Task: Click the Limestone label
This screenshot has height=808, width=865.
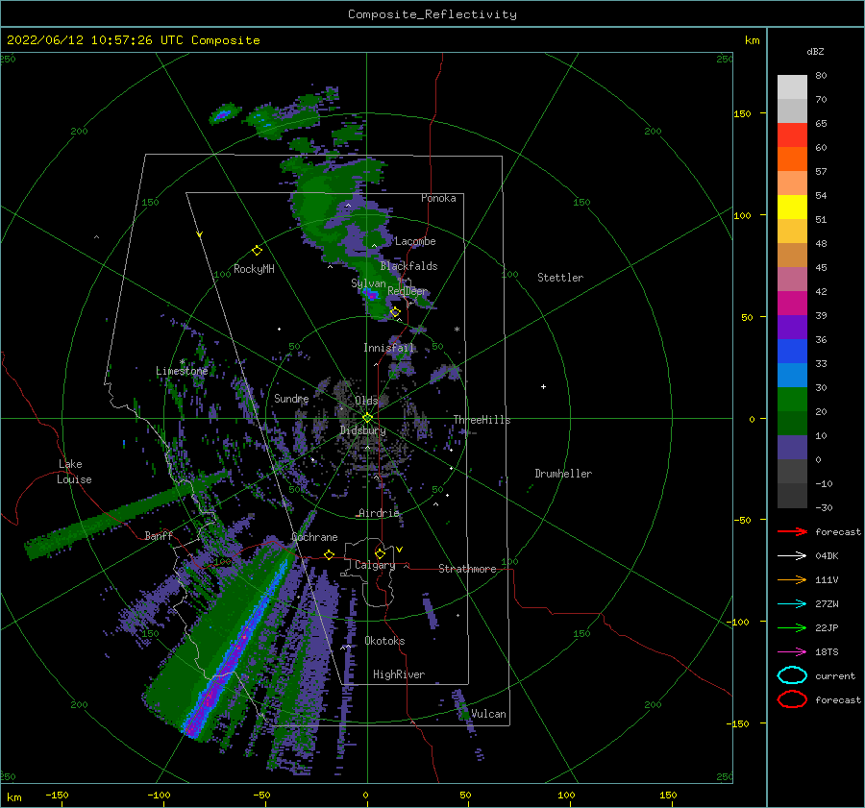Action: click(182, 371)
